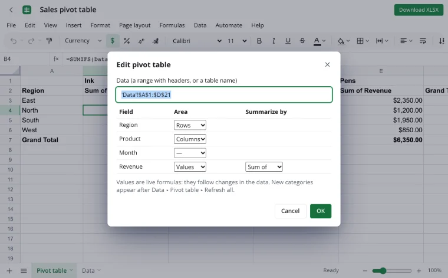Adjust the zoom slider

coord(392,270)
